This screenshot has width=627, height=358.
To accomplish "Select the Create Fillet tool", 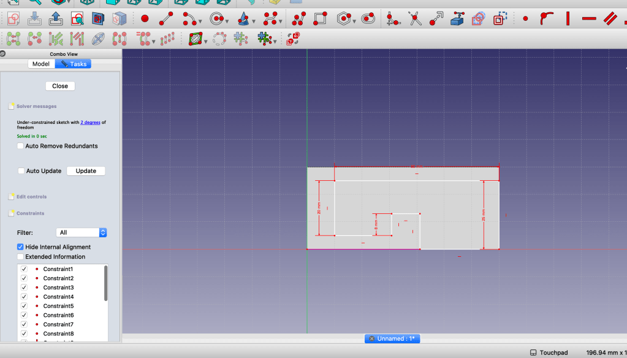I will tap(393, 19).
